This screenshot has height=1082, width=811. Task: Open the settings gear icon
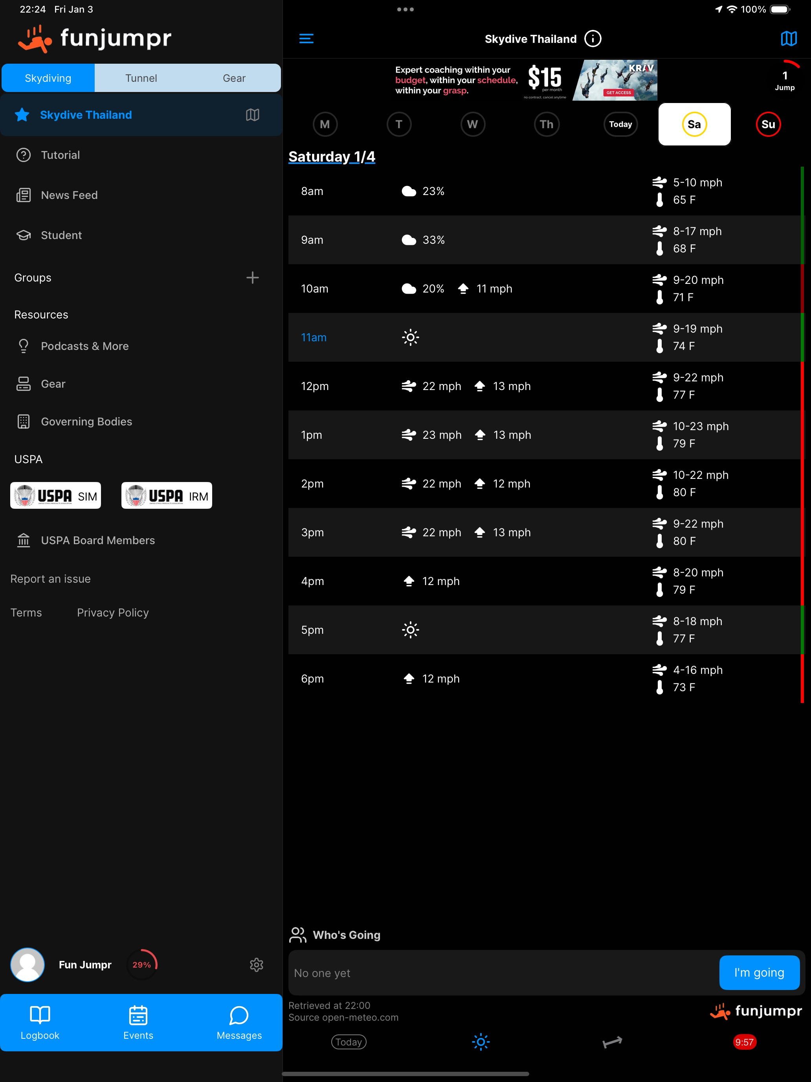coord(256,964)
